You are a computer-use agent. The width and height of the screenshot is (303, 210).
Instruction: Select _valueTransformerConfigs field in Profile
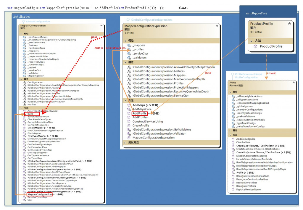250,126
